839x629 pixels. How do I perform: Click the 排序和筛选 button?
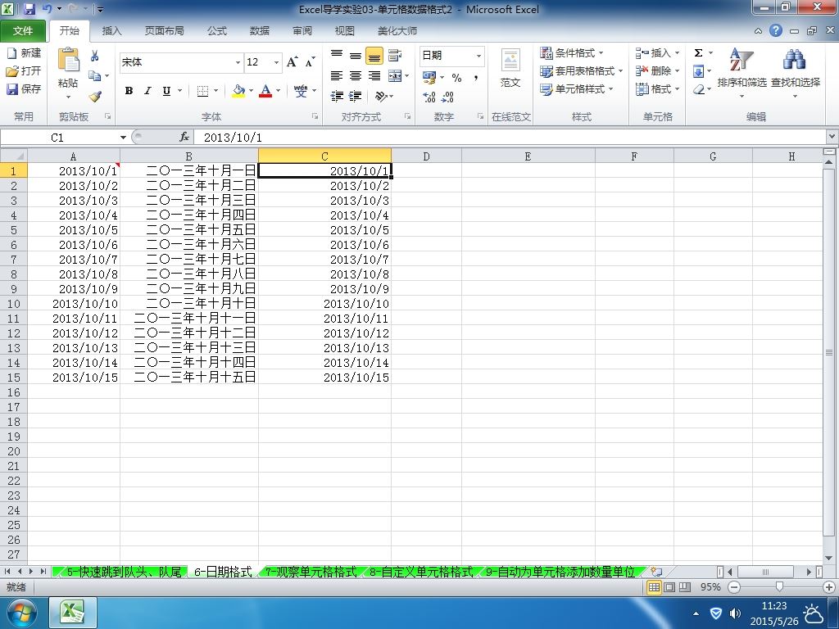741,75
